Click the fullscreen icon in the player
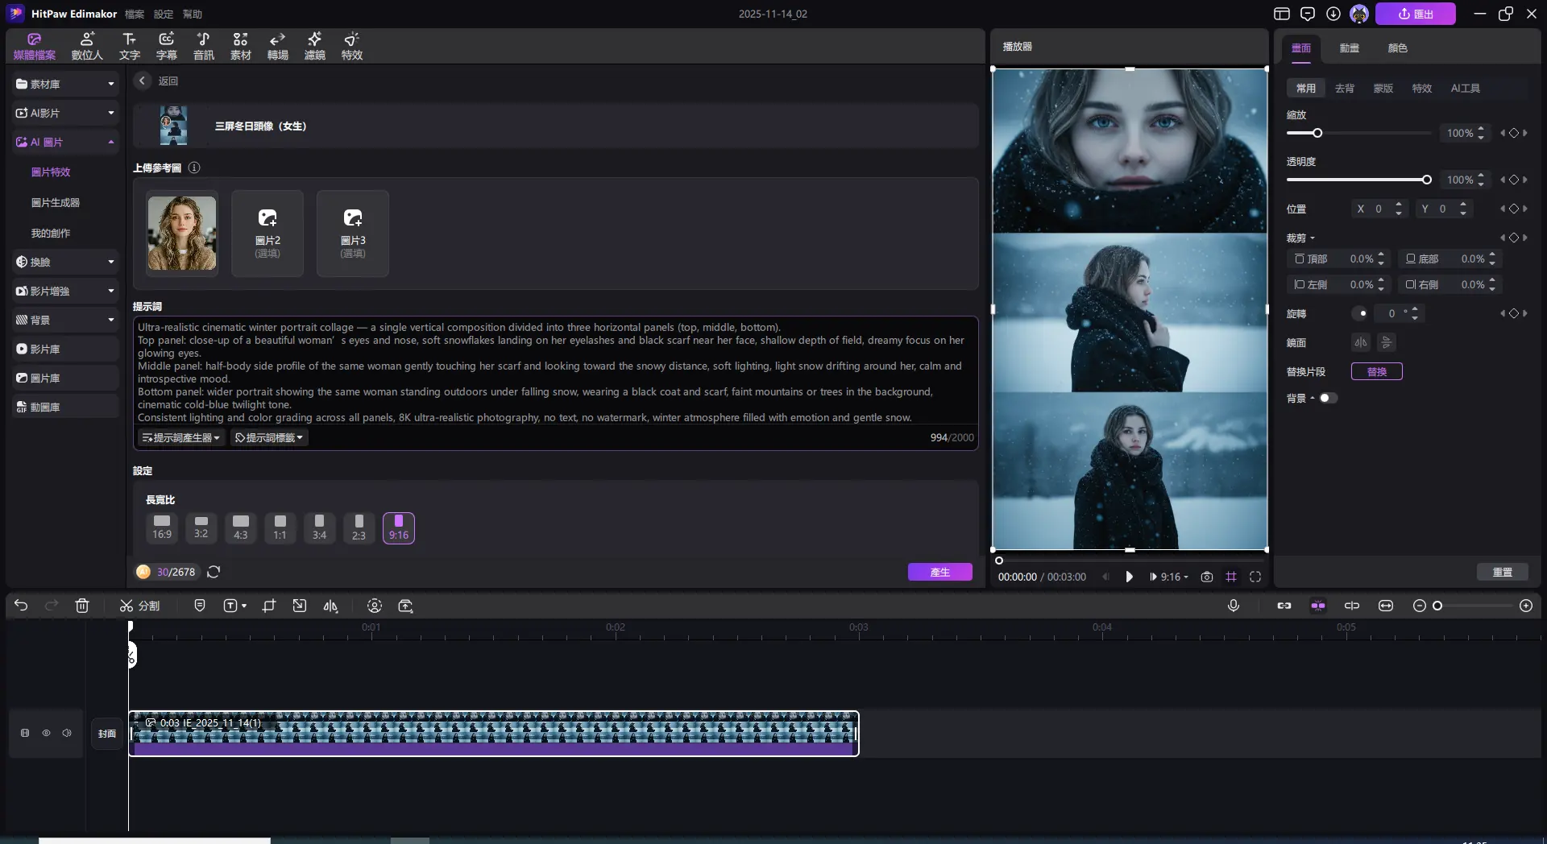The width and height of the screenshot is (1547, 844). 1255,577
